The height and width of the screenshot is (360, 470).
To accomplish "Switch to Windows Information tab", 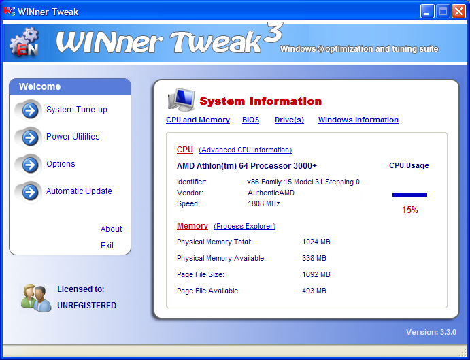I will coord(358,120).
